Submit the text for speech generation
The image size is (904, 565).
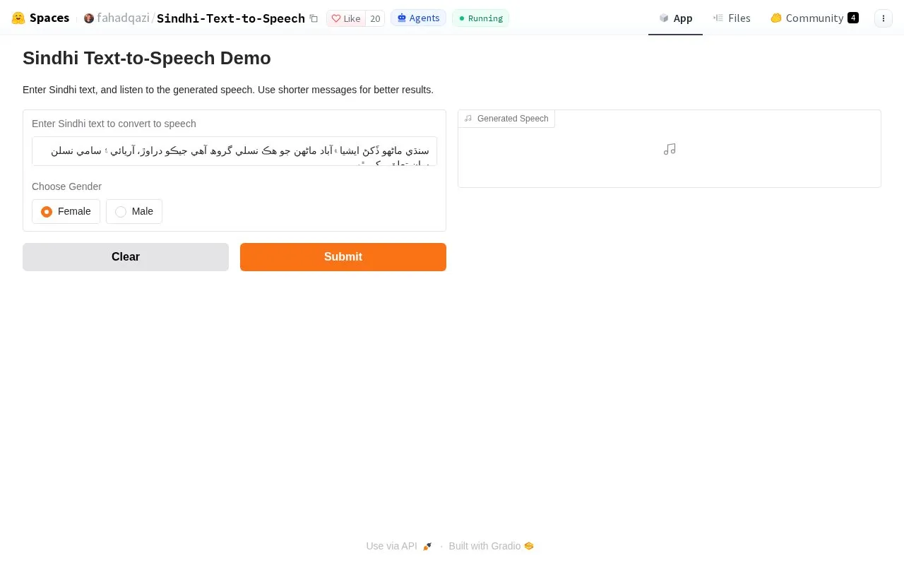(x=343, y=257)
